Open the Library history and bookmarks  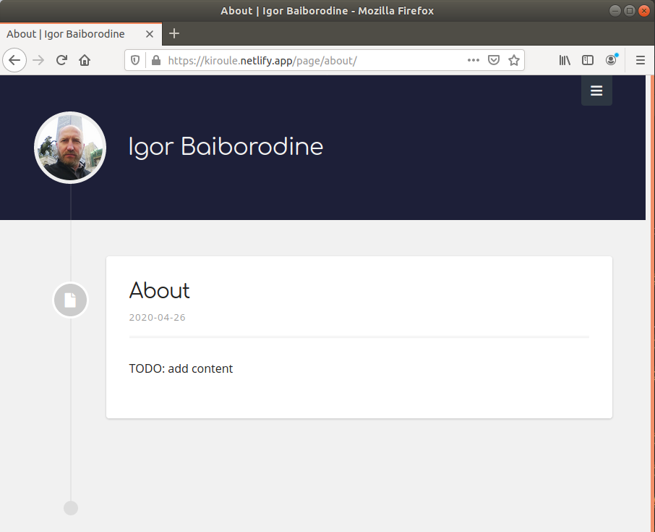pos(565,60)
